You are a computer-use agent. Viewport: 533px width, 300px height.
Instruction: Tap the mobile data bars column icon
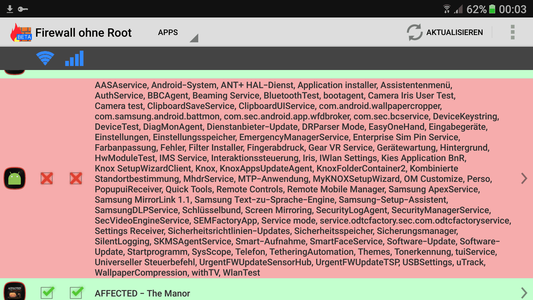[x=74, y=58]
